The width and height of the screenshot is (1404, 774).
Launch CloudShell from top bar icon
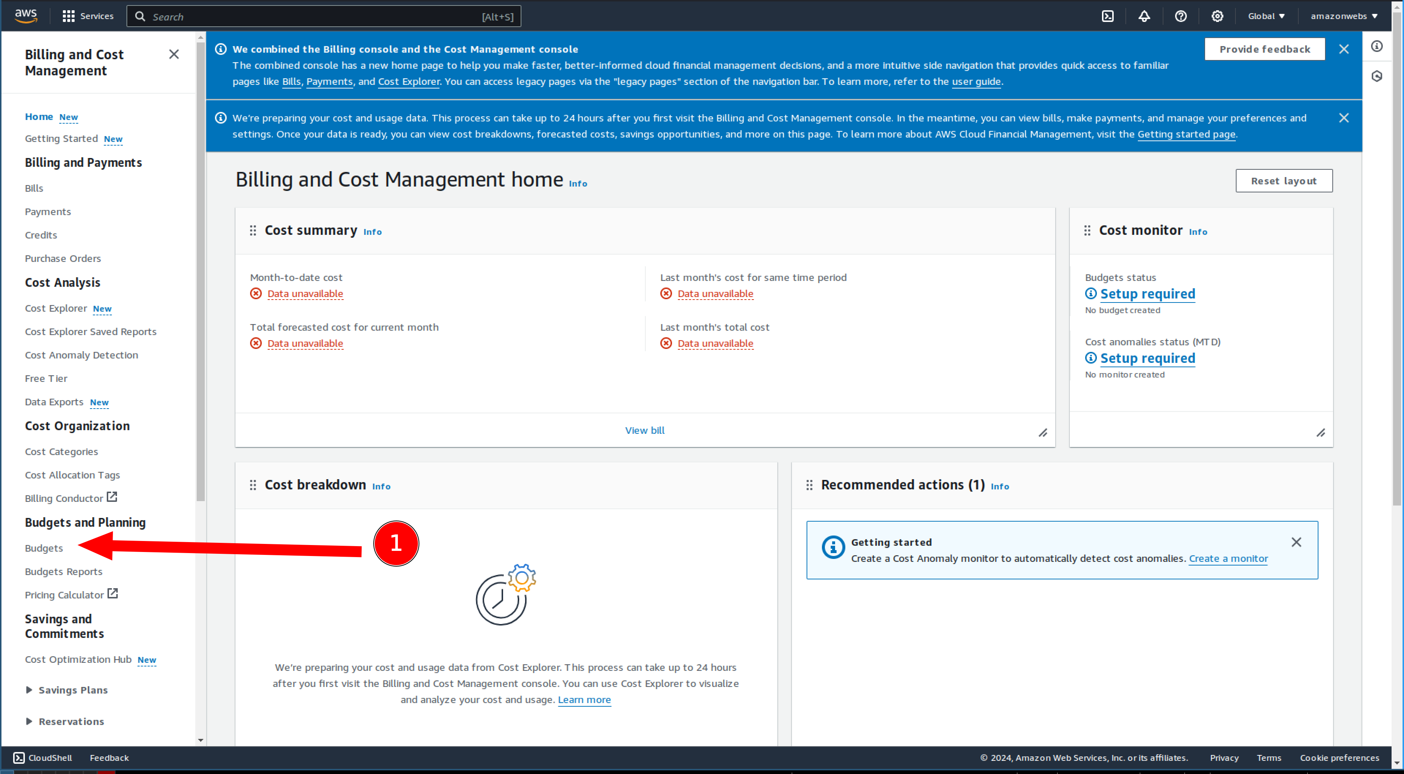pos(1107,16)
